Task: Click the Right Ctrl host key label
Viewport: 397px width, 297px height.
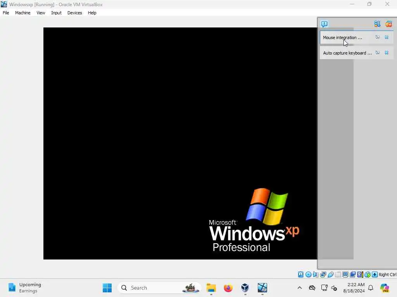Action: coord(388,275)
